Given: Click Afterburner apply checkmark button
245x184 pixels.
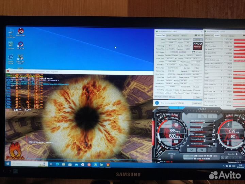Looking at the screenshot, I should click(212, 150).
